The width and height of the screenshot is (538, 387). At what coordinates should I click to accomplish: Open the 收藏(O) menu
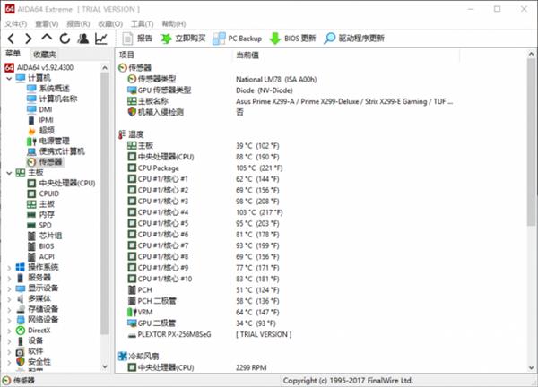coord(110,23)
